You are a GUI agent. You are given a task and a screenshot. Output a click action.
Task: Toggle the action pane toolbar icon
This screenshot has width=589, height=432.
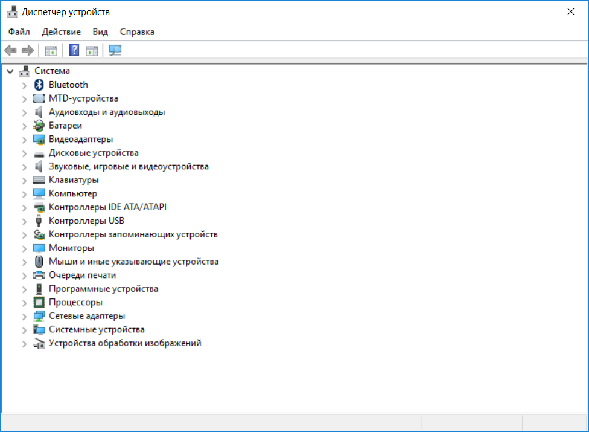[x=92, y=50]
